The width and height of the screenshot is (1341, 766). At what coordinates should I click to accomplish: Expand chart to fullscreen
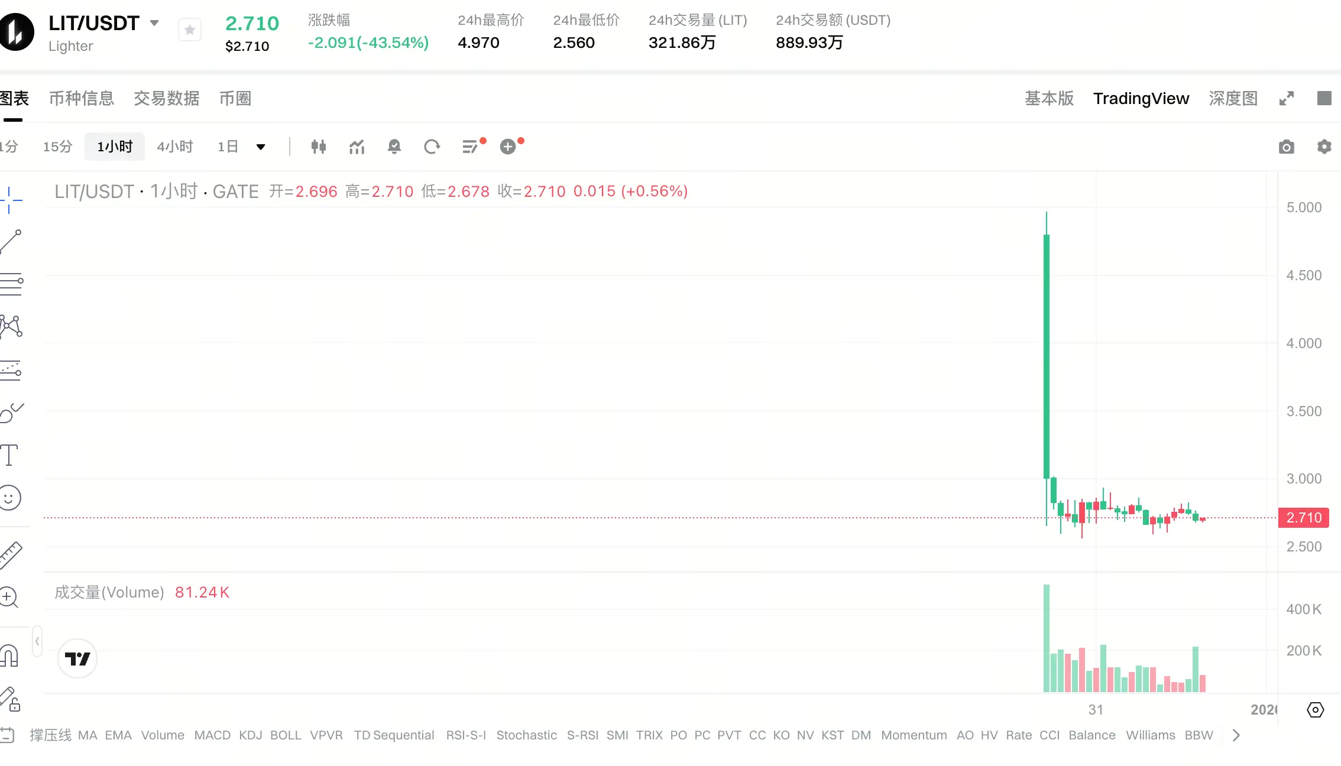(x=1287, y=98)
